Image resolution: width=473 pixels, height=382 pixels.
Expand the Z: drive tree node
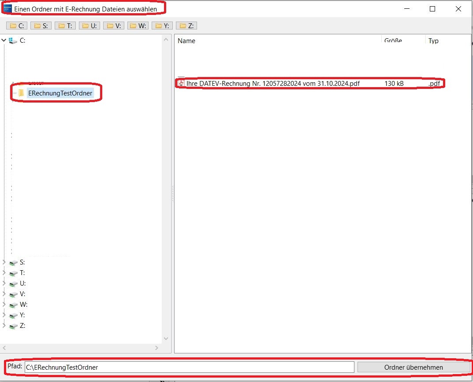click(4, 326)
